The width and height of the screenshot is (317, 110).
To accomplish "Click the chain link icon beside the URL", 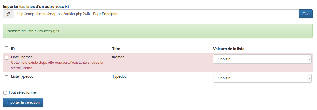I will (x=8, y=14).
